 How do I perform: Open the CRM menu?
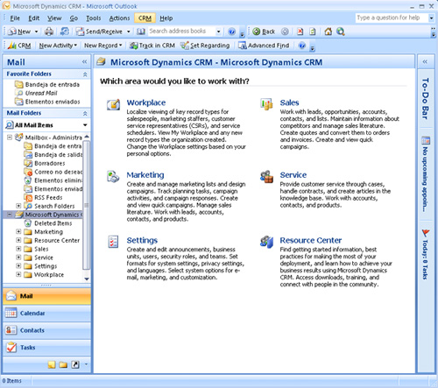[145, 18]
